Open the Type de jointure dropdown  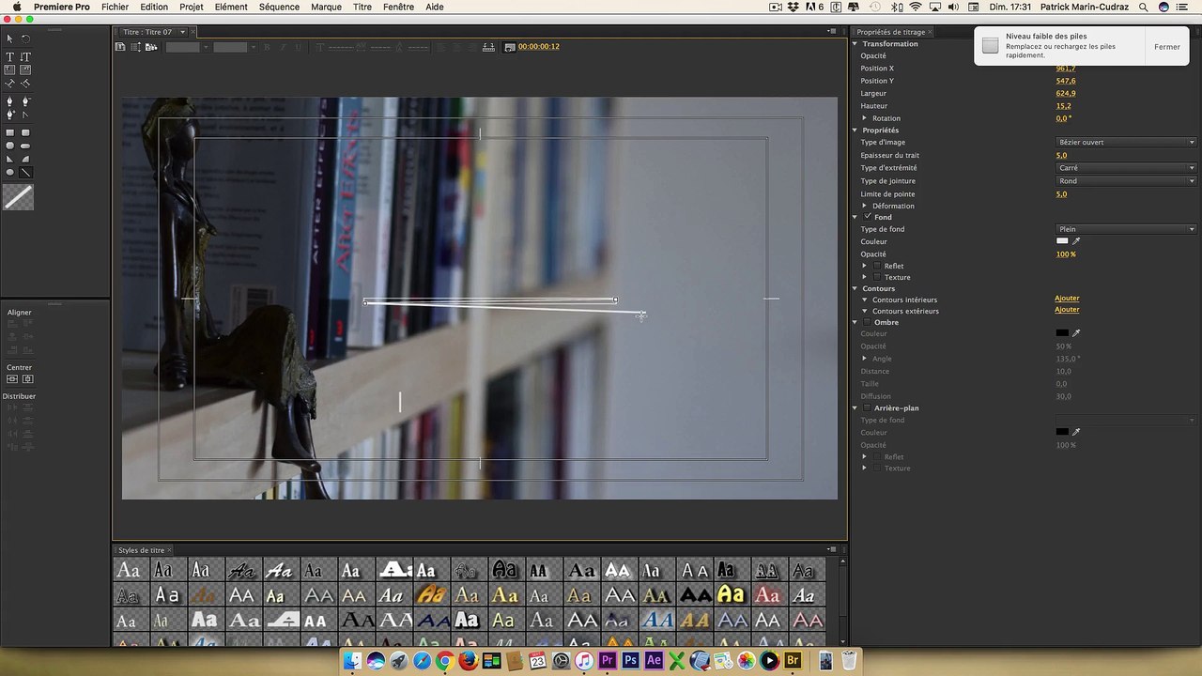[1126, 181]
